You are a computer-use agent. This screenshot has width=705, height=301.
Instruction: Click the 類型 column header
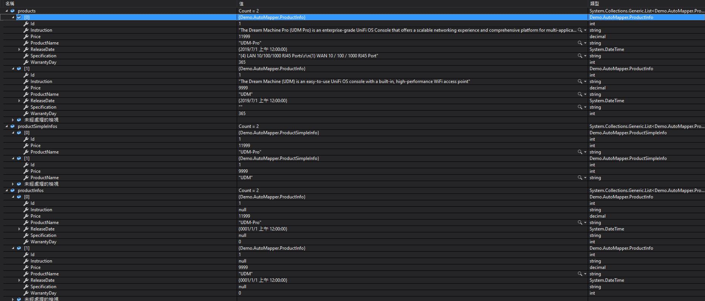595,4
